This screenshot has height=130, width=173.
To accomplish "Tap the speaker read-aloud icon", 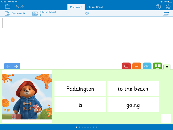I will pyautogui.click(x=87, y=14).
